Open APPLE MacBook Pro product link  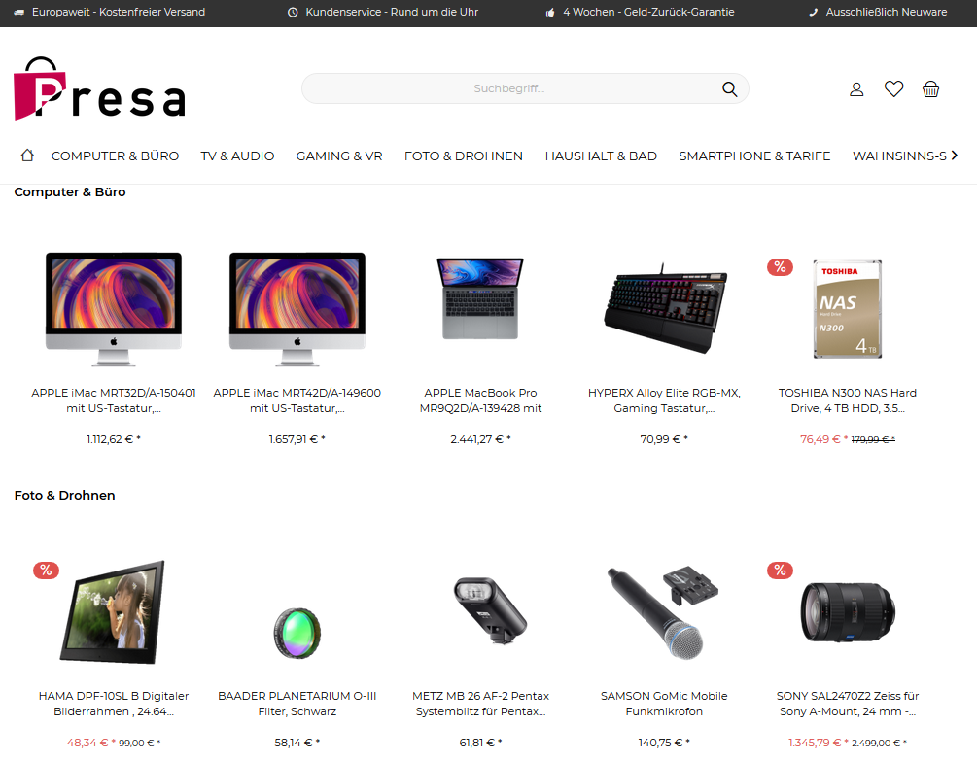(x=480, y=400)
